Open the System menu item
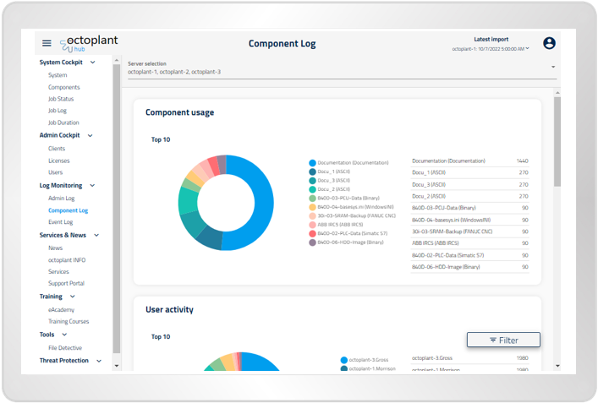 point(58,75)
